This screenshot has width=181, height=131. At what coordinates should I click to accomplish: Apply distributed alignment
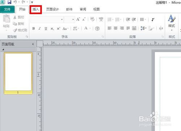(x=134, y=28)
